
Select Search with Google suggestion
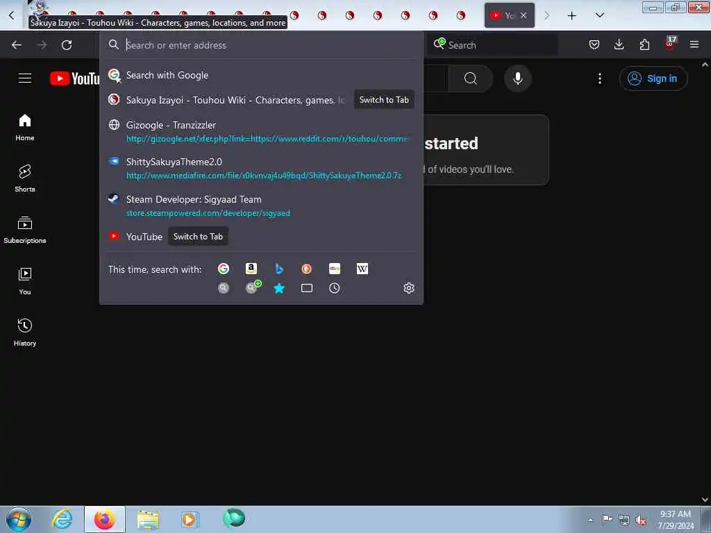[261, 75]
